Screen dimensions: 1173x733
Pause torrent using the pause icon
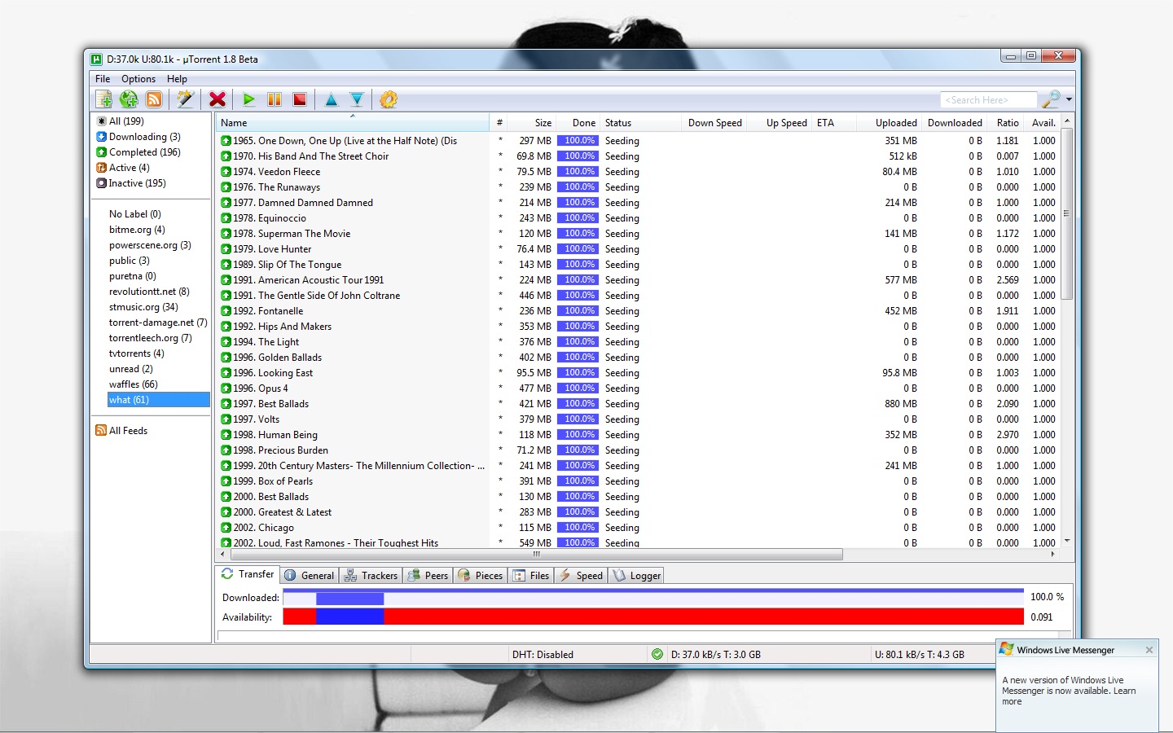[275, 99]
